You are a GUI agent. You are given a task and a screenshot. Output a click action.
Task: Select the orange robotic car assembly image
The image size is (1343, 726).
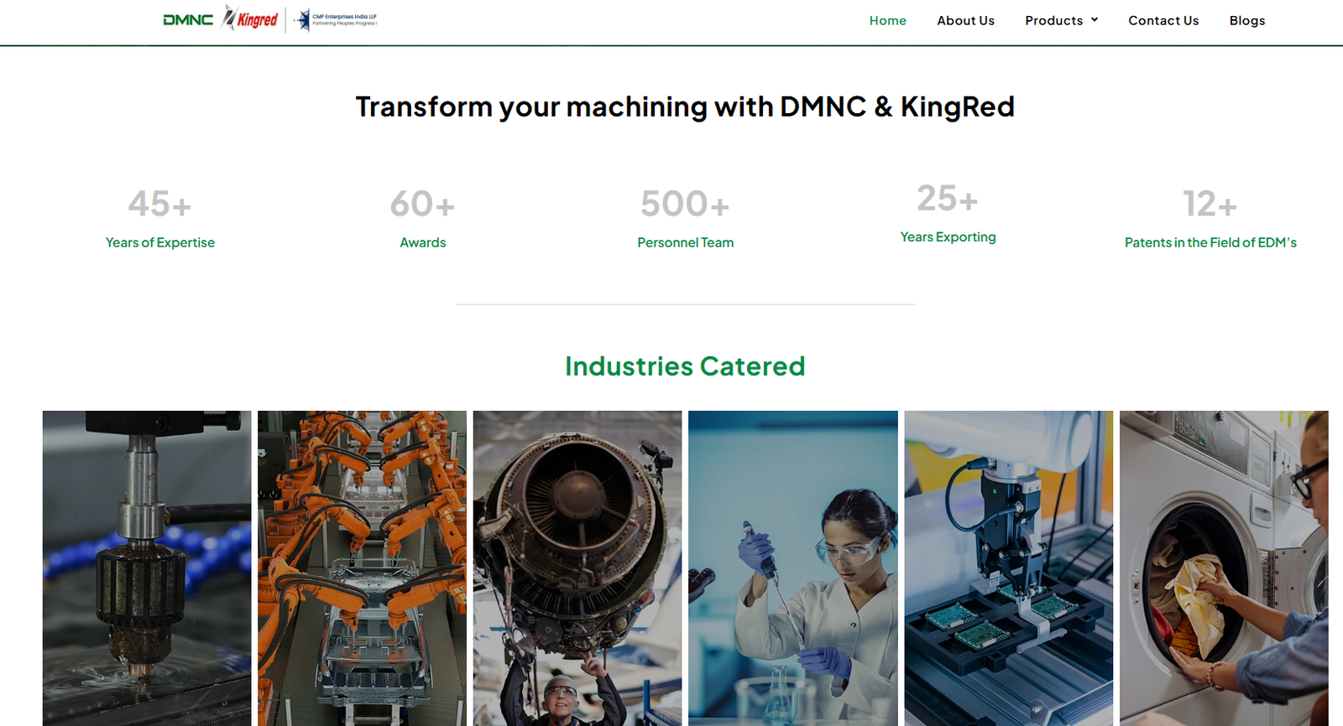tap(362, 568)
